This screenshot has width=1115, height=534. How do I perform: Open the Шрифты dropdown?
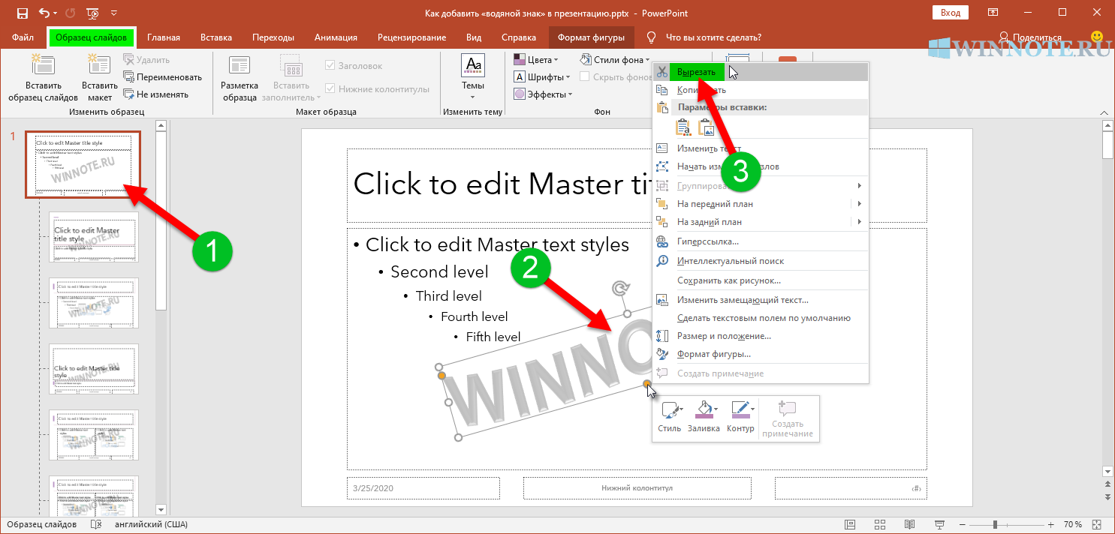541,76
